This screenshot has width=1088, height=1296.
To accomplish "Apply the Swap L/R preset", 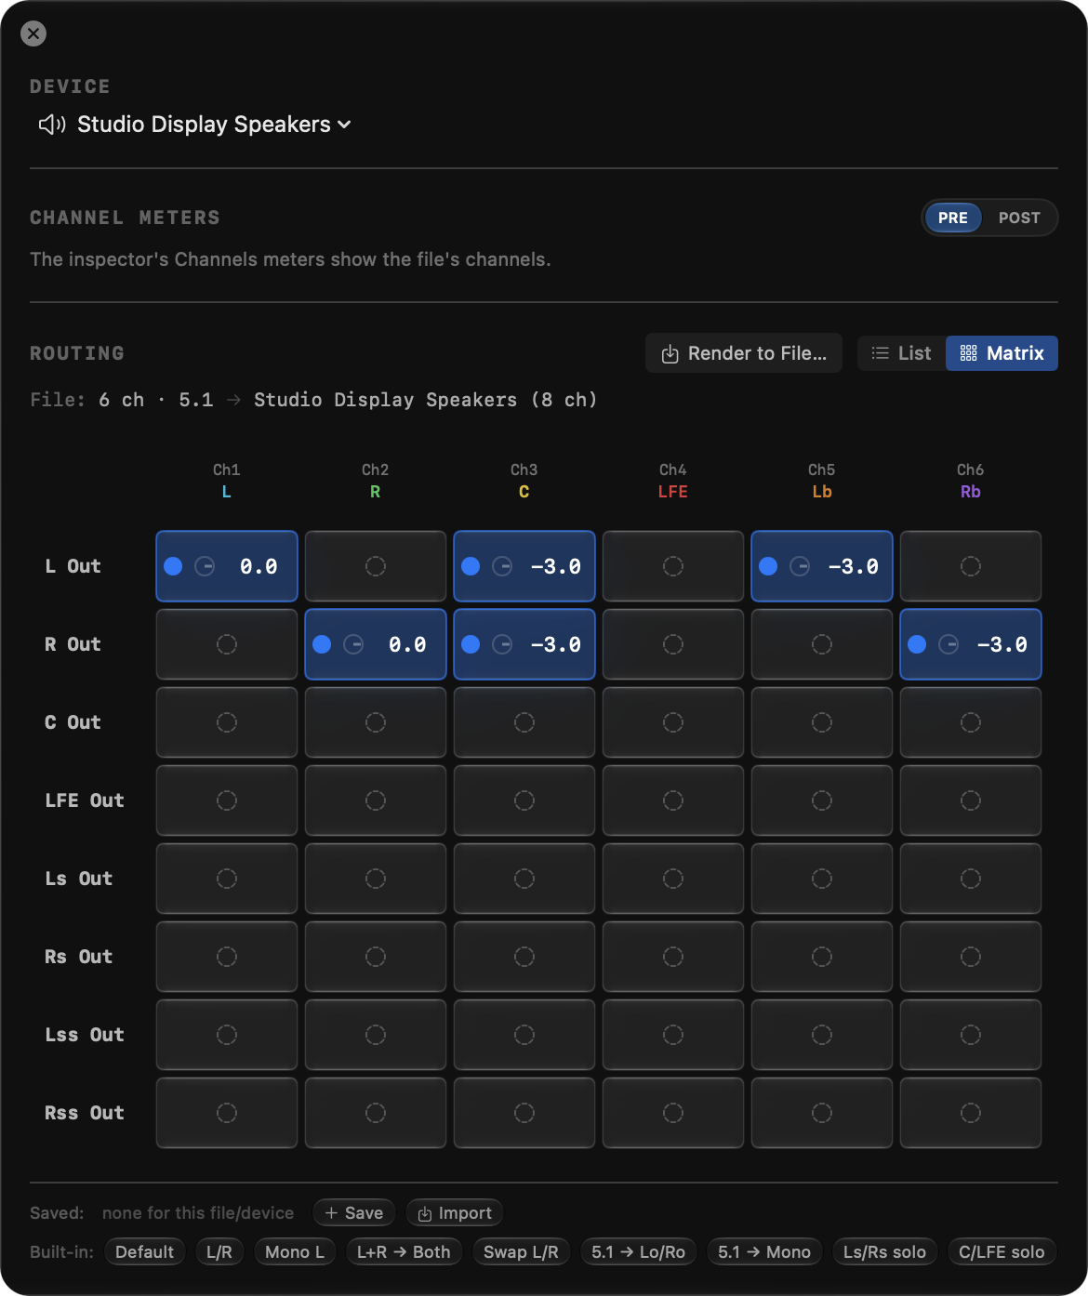I will (521, 1252).
